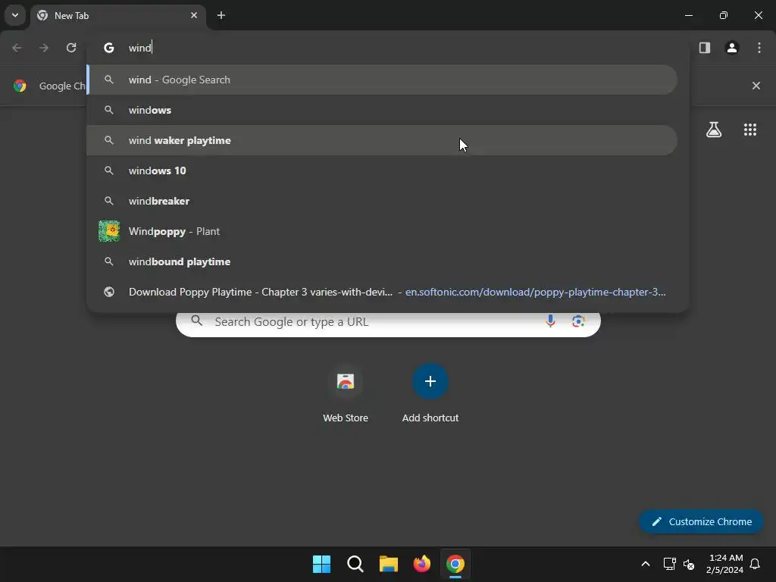The image size is (776, 582).
Task: Open Search Labs flask icon
Action: [714, 130]
